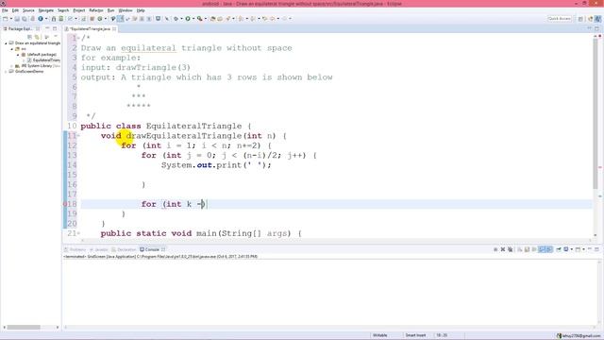Collapse the (default package) node

[x=18, y=55]
